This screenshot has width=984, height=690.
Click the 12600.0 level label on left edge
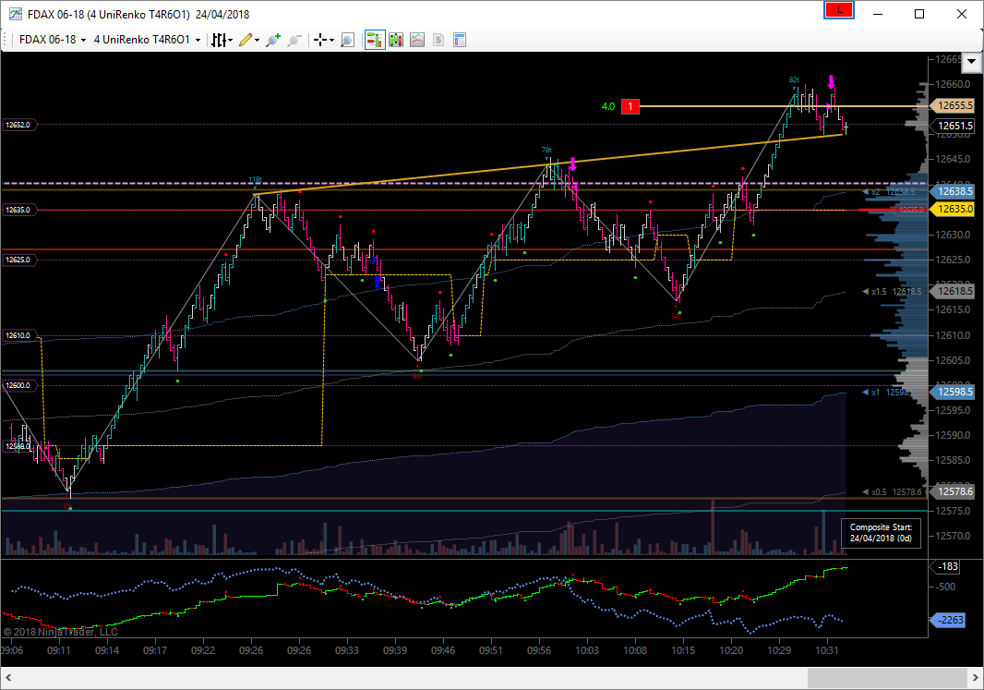click(18, 385)
